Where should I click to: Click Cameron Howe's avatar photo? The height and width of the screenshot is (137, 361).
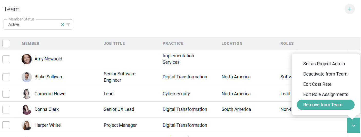pos(27,94)
